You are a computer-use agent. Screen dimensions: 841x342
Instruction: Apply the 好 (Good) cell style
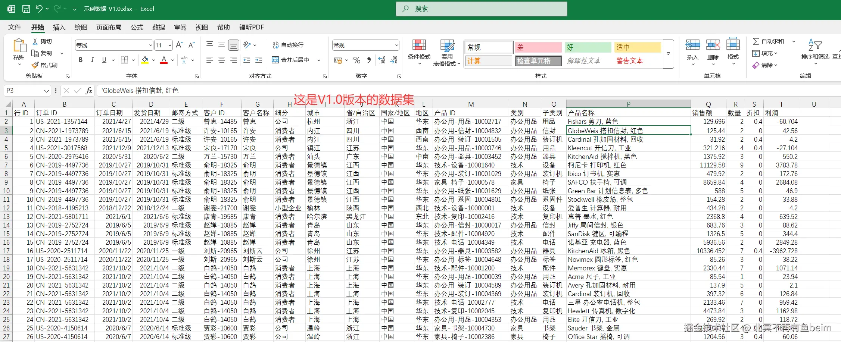[588, 47]
